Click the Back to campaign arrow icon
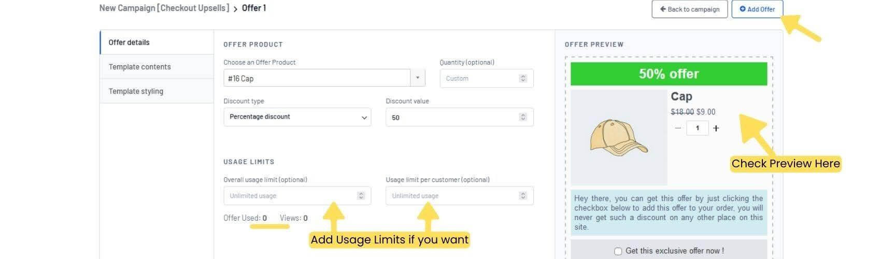881x259 pixels. point(663,9)
